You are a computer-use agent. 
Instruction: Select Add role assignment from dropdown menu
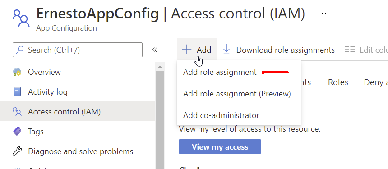(x=220, y=72)
